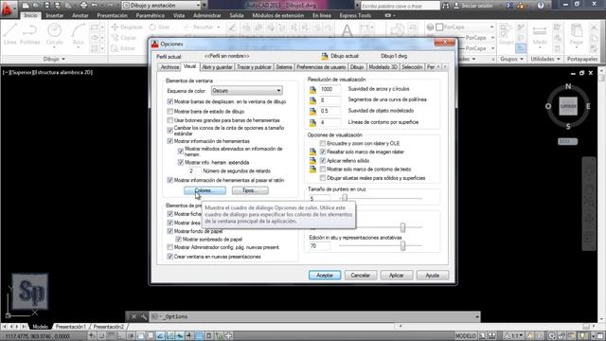Open annotation scale 1:1 dropdown
This screenshot has width=606, height=341.
pyautogui.click(x=514, y=336)
